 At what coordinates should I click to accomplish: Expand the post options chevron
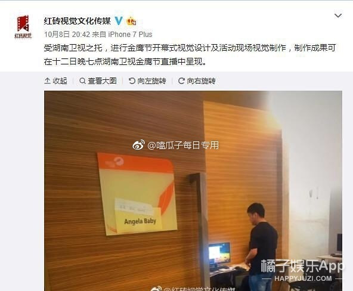338,16
